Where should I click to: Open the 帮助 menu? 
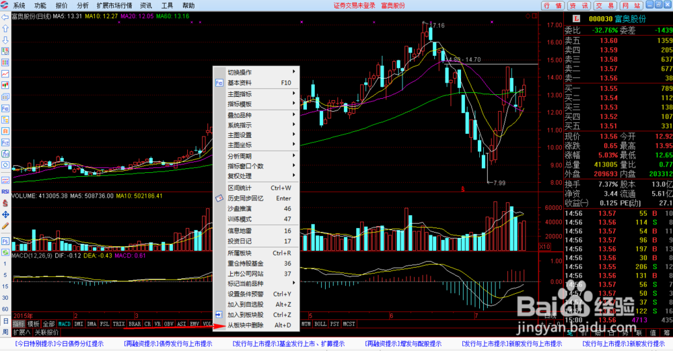(x=188, y=5)
